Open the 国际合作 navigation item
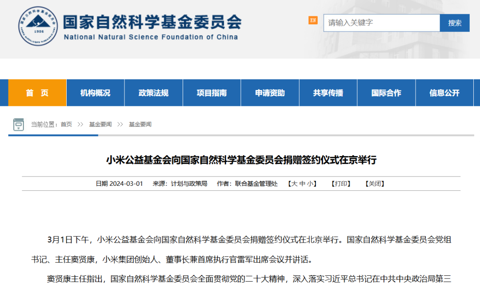 tap(386, 93)
